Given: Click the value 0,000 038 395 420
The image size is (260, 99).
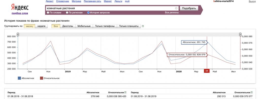Looking at the screenshot, I should pos(117,96).
